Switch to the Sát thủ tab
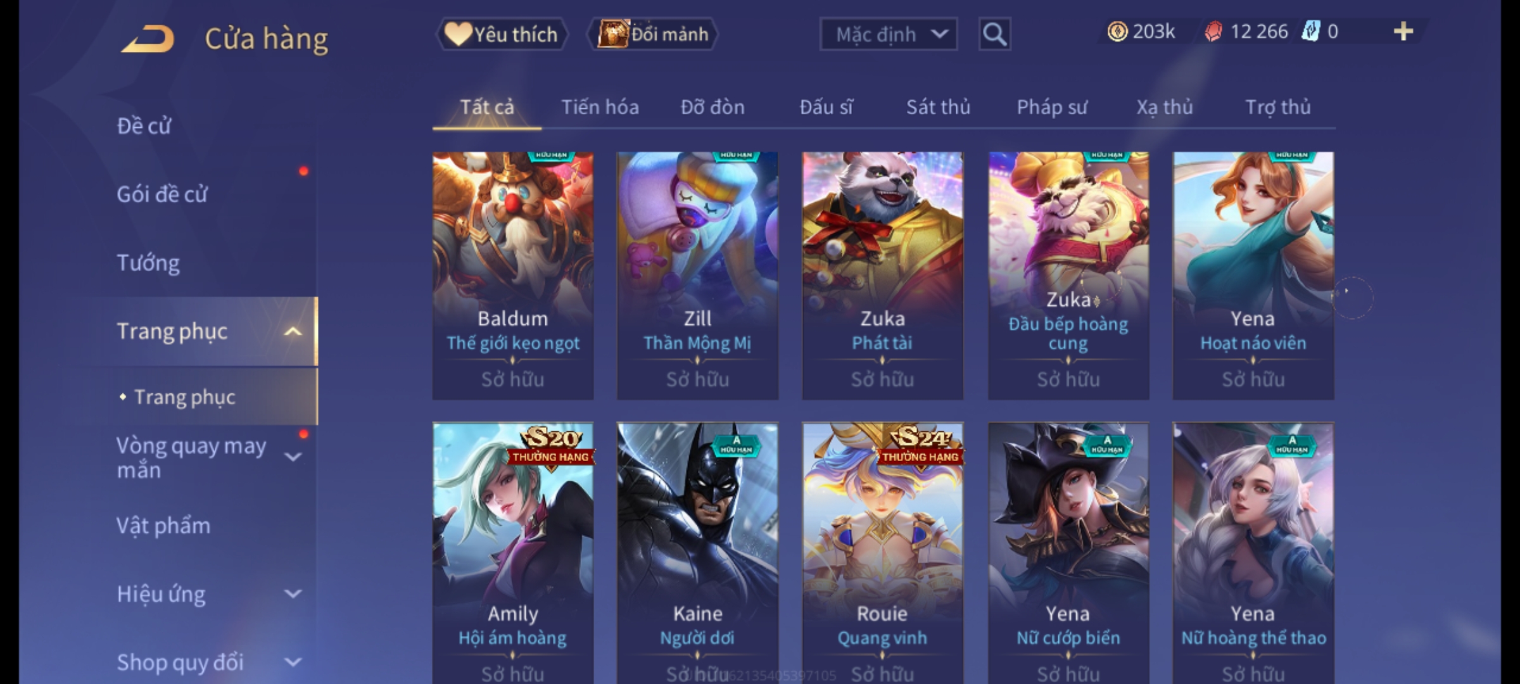1520x684 pixels. coord(938,107)
